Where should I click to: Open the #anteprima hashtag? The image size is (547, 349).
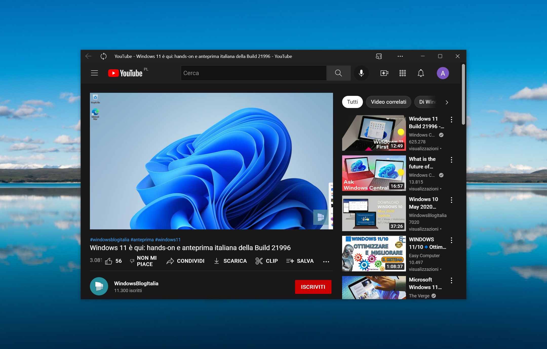[142, 239]
